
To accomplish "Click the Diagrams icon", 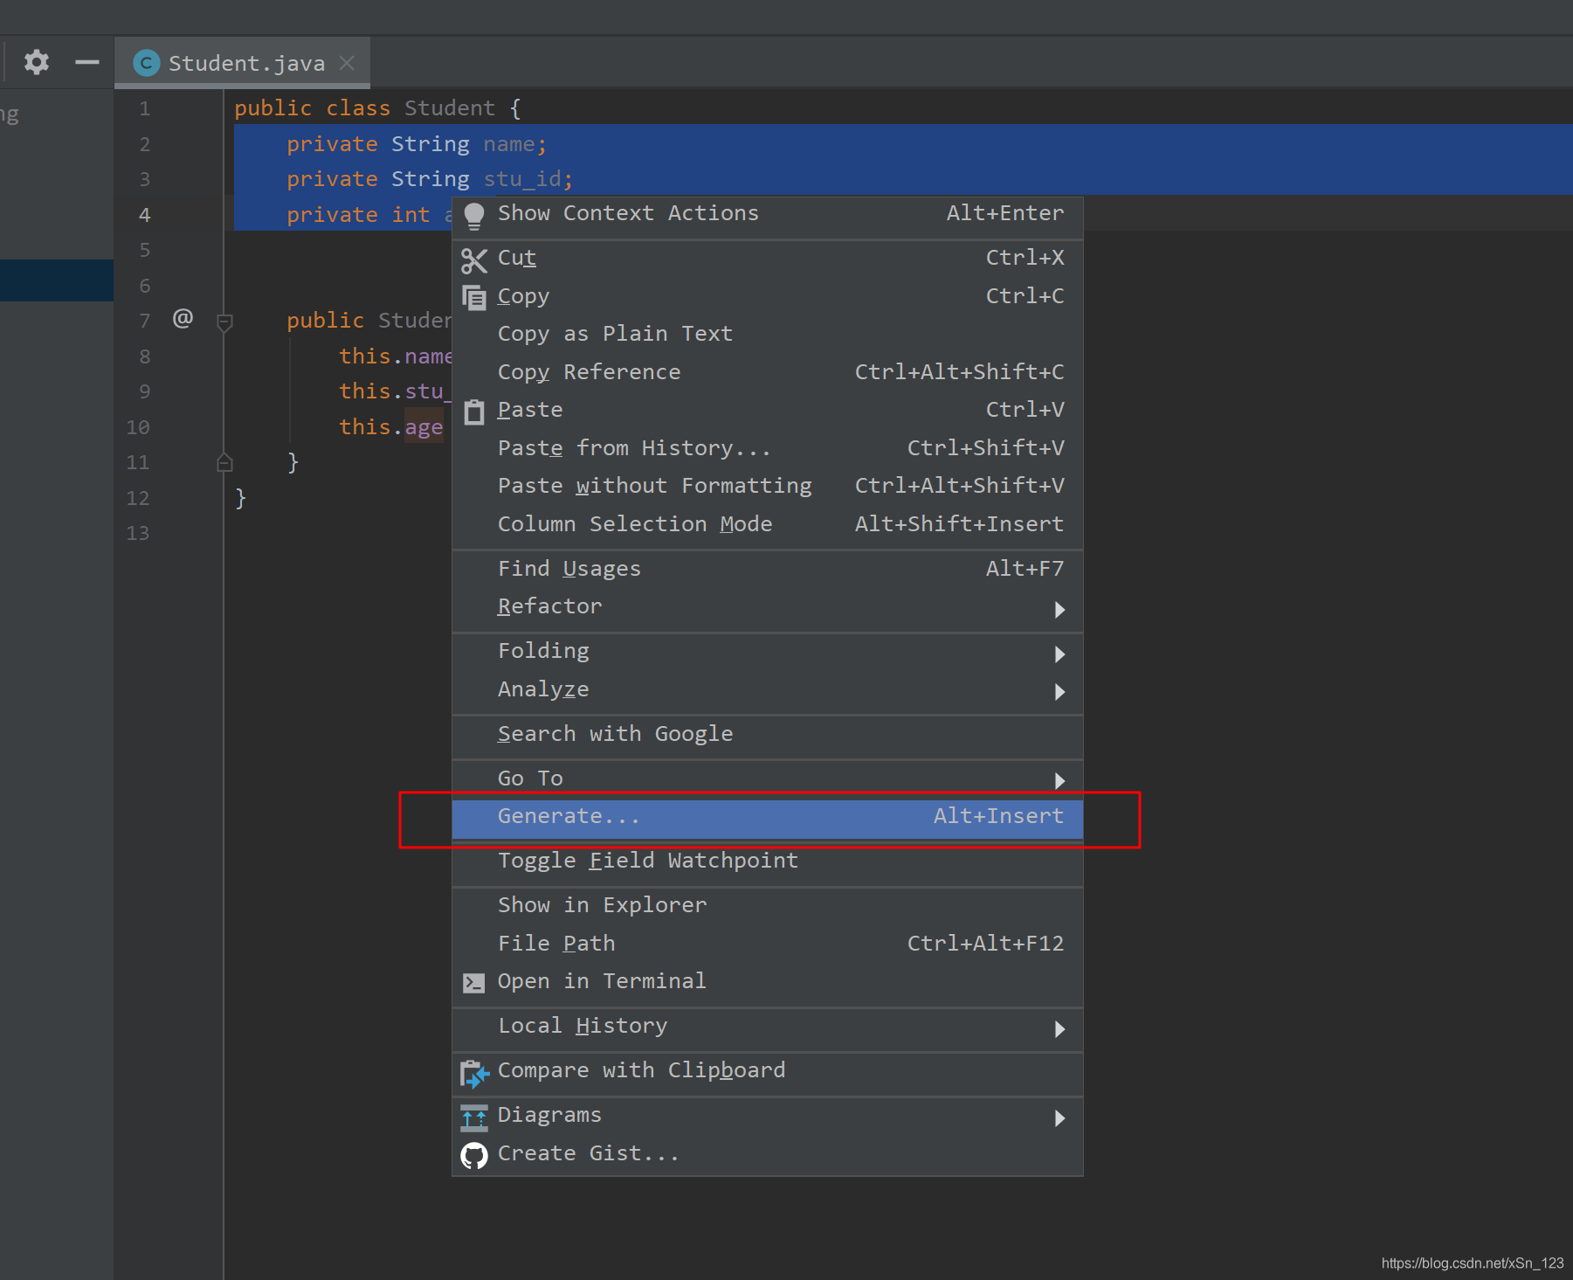I will coord(474,1117).
